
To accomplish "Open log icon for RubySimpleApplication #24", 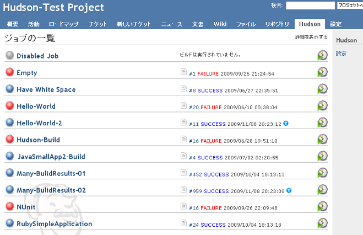I will click(183, 223).
